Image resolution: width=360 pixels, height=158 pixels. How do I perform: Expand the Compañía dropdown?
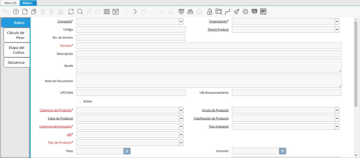click(181, 21)
